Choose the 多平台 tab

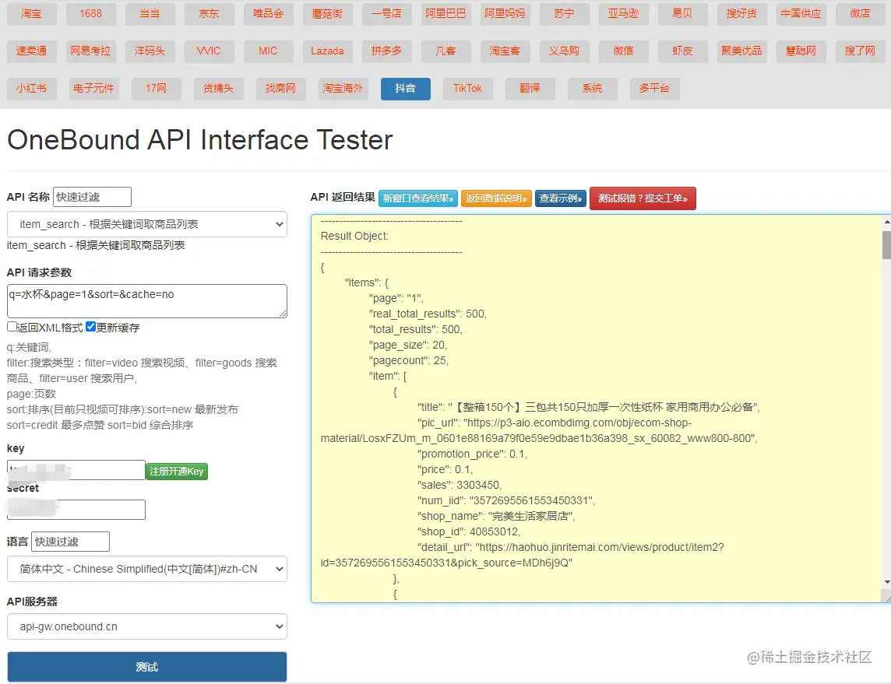[654, 89]
